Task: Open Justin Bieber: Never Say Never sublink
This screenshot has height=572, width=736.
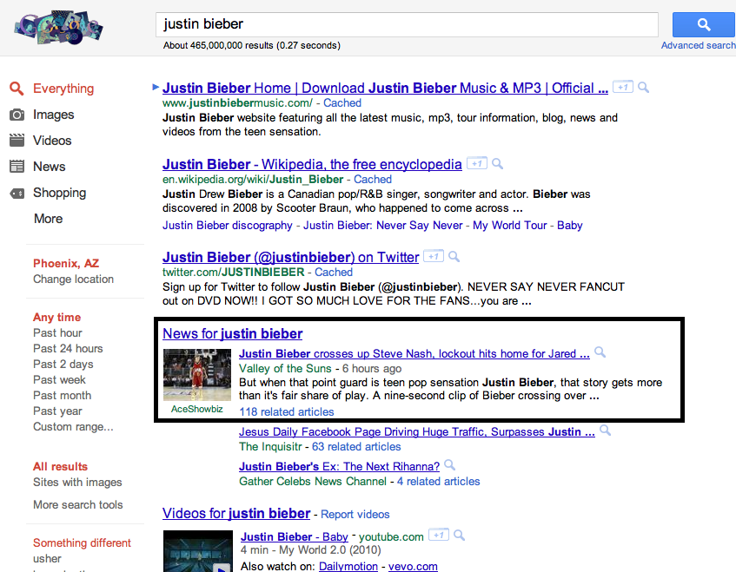Action: tap(383, 226)
